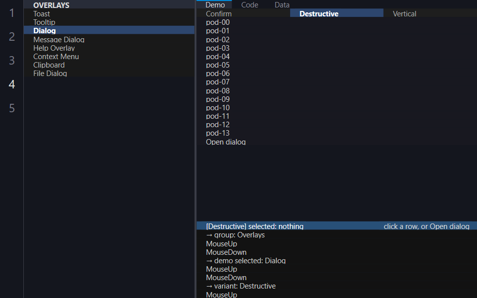
Task: Click the 'click a row, or Open dialog' hint
Action: pyautogui.click(x=426, y=226)
